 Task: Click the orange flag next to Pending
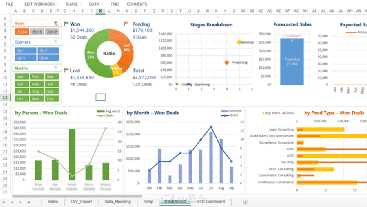pyautogui.click(x=126, y=24)
